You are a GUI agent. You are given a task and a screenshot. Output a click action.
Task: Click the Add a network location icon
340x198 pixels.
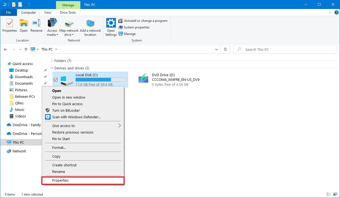point(90,26)
